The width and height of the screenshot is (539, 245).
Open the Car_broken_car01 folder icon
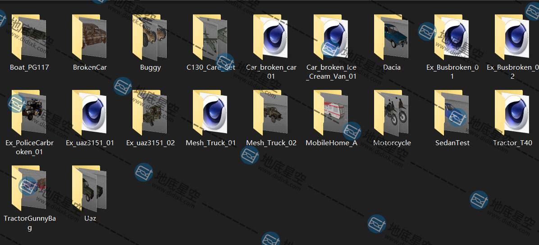271,37
